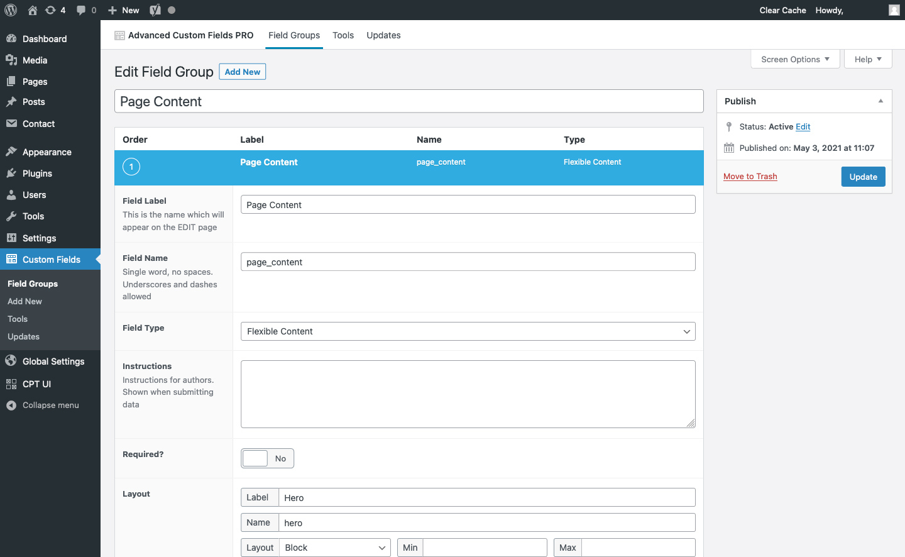Open the Field Type dropdown
The height and width of the screenshot is (557, 905).
click(468, 331)
